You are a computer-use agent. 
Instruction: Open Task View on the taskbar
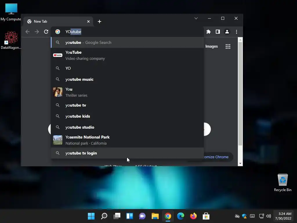point(117,216)
